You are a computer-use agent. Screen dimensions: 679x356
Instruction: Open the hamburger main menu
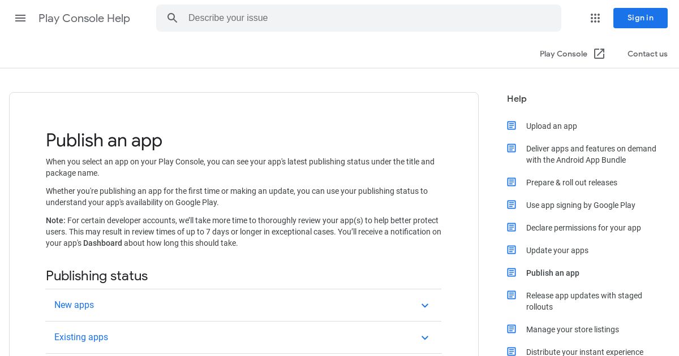pyautogui.click(x=20, y=18)
